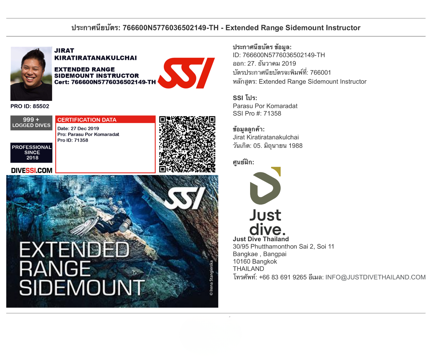Viewport: 432px width, 364px height.
Task: Open the DIVESSI.COM link
Action: (31, 170)
